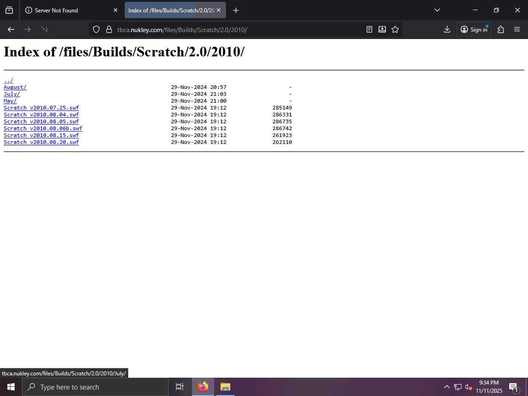The image size is (528, 396).
Task: Expand the list all tabs chevron
Action: pyautogui.click(x=437, y=10)
